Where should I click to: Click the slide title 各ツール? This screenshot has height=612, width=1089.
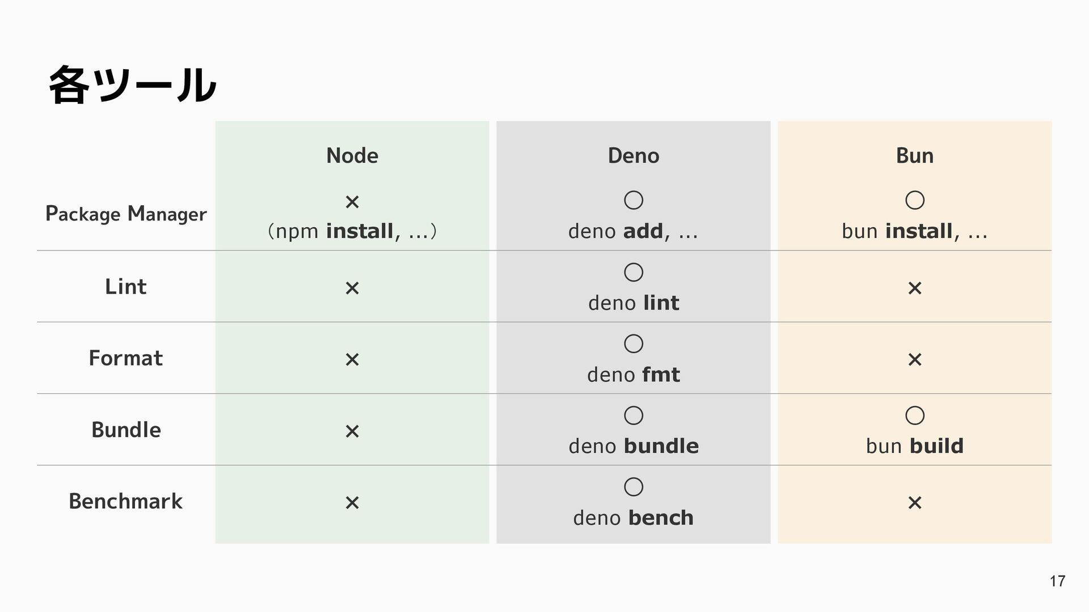(x=132, y=85)
